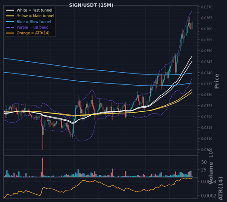The image size is (227, 202).
Task: Click the 0.0325 price axis label
Action: pos(207,106)
